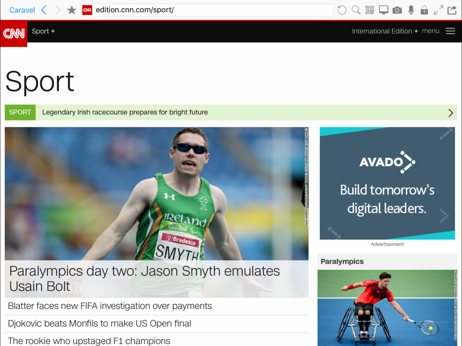Screen dimensions: 462x346
Task: Activate voice input microphone icon
Action: tap(411, 10)
